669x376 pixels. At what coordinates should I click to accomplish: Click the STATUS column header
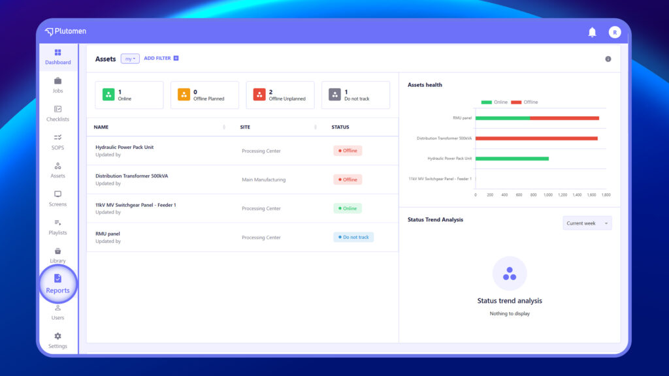(340, 127)
